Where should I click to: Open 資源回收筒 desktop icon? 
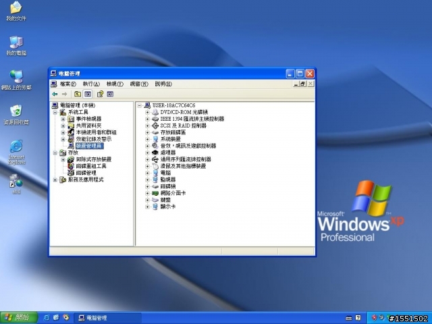pos(16,115)
